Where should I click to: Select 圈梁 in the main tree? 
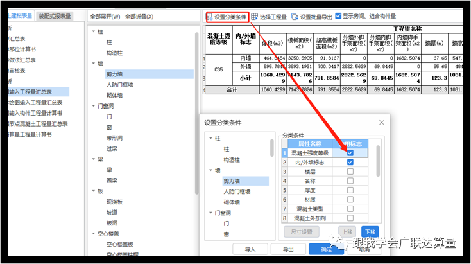click(112, 180)
